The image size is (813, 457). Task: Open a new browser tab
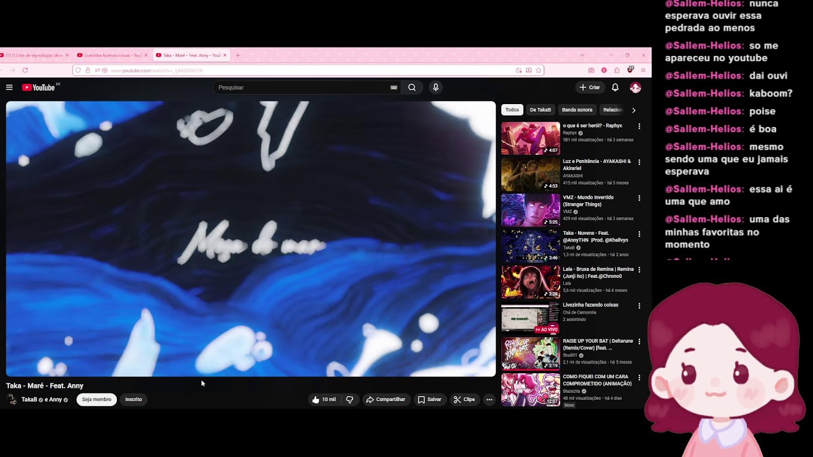pyautogui.click(x=238, y=55)
